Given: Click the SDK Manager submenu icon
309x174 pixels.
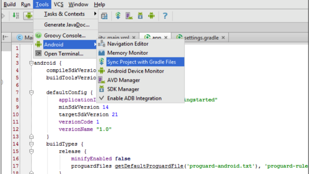Looking at the screenshot, I should tap(102, 89).
